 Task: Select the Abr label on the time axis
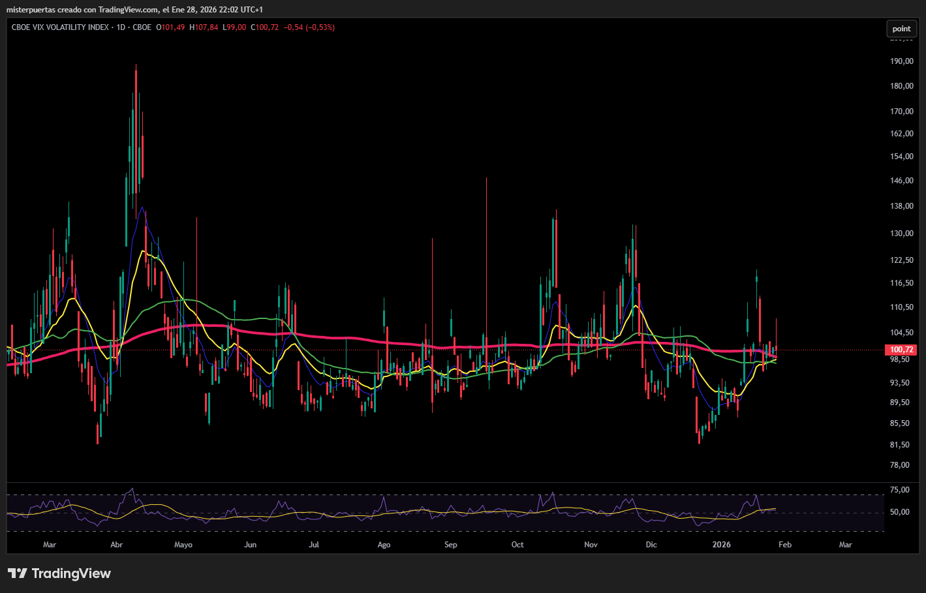[x=117, y=544]
